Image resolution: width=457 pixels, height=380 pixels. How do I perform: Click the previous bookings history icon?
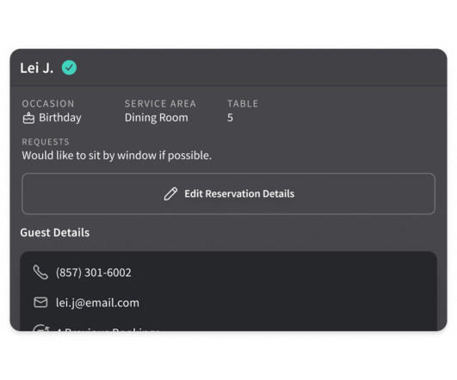[x=40, y=328]
